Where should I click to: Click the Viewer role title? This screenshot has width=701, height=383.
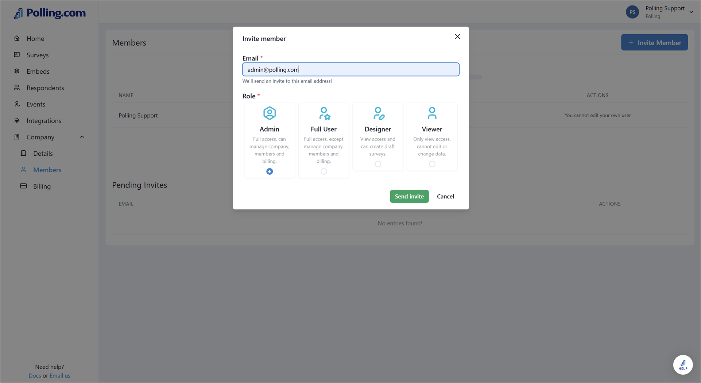pyautogui.click(x=432, y=129)
